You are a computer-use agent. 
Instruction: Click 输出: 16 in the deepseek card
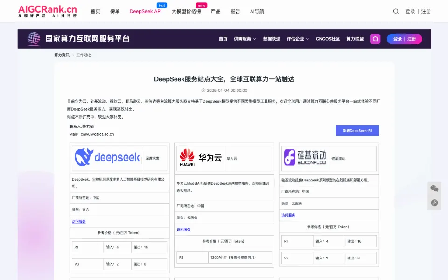[x=149, y=247]
